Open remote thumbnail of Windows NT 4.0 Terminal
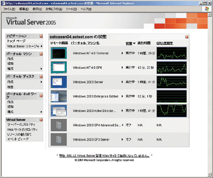 click(59, 53)
